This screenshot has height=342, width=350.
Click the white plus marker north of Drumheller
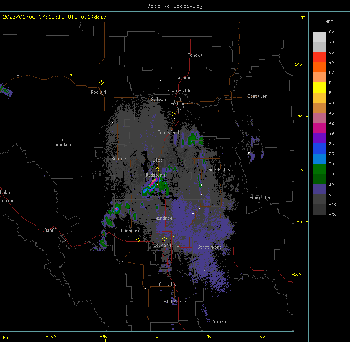(x=248, y=152)
